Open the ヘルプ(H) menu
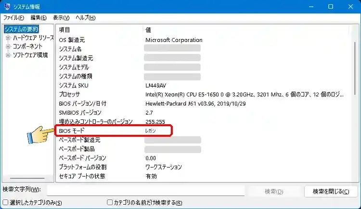This screenshot has height=209, width=361. pyautogui.click(x=85, y=18)
